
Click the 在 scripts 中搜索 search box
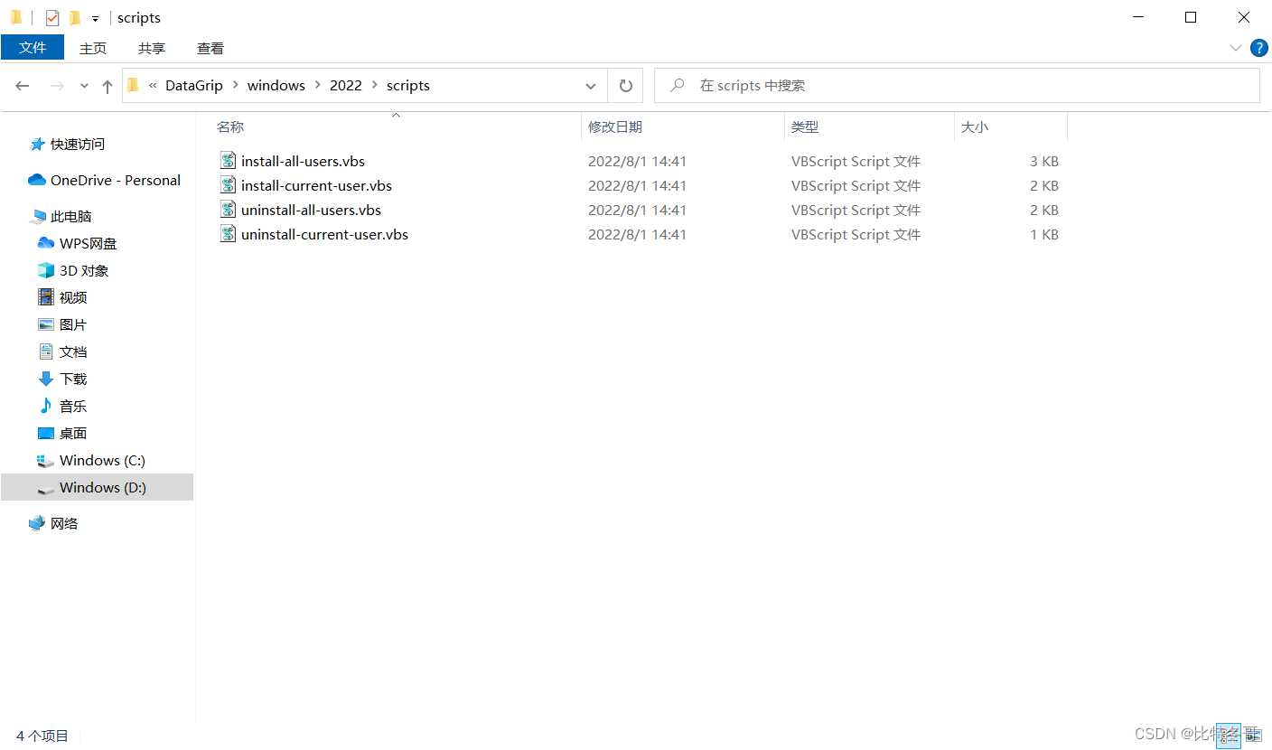coord(957,86)
